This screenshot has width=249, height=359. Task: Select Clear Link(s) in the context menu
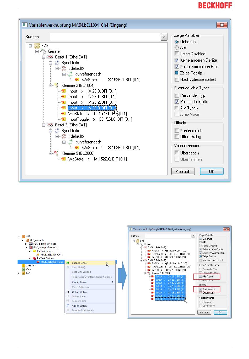(90, 267)
